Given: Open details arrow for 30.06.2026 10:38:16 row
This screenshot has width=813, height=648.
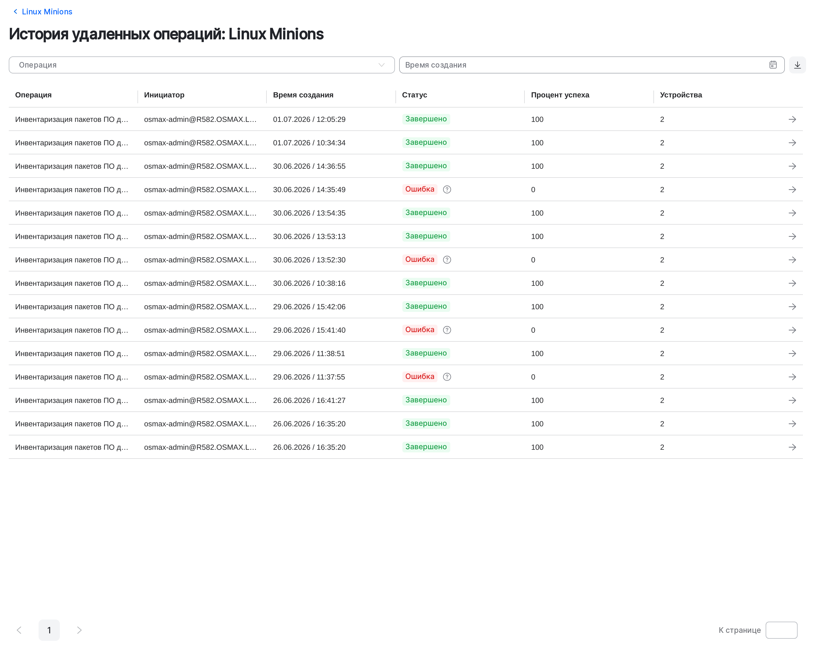Looking at the screenshot, I should point(792,283).
